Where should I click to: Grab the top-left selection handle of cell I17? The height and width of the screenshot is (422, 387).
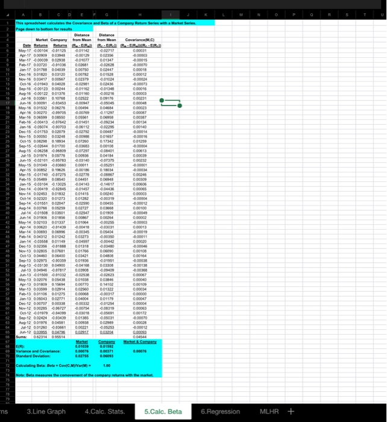[x=162, y=101]
